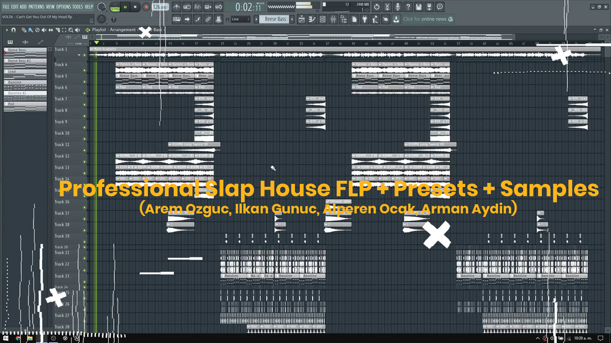The width and height of the screenshot is (611, 343).
Task: Click the one-click audio recording microphone
Action: point(398,7)
